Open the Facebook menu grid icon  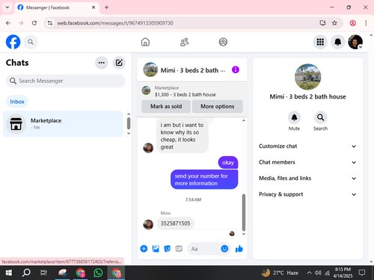(320, 42)
